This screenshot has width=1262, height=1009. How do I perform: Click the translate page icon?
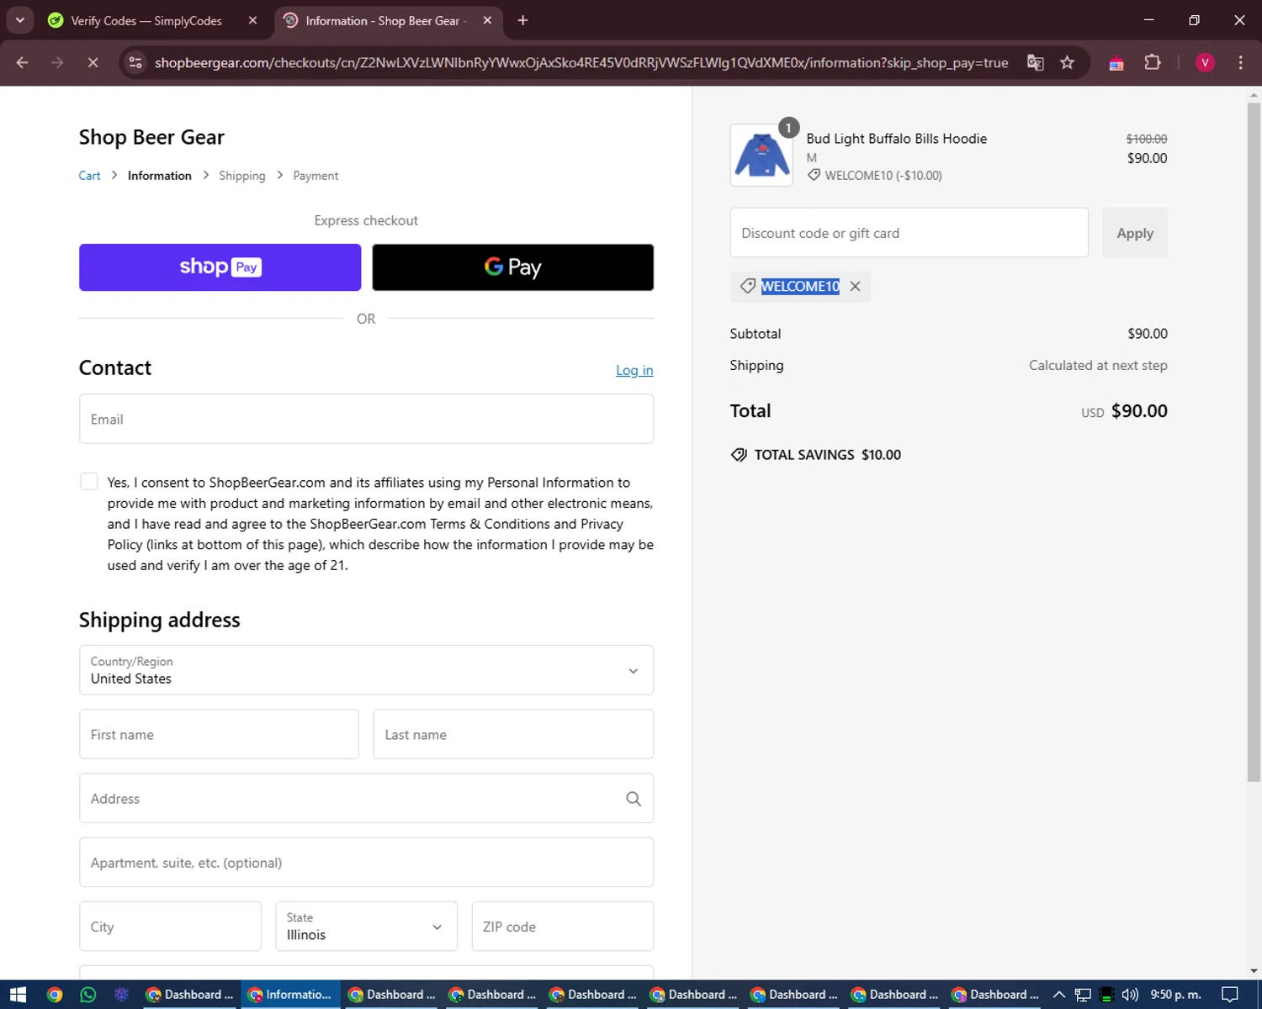(1036, 62)
